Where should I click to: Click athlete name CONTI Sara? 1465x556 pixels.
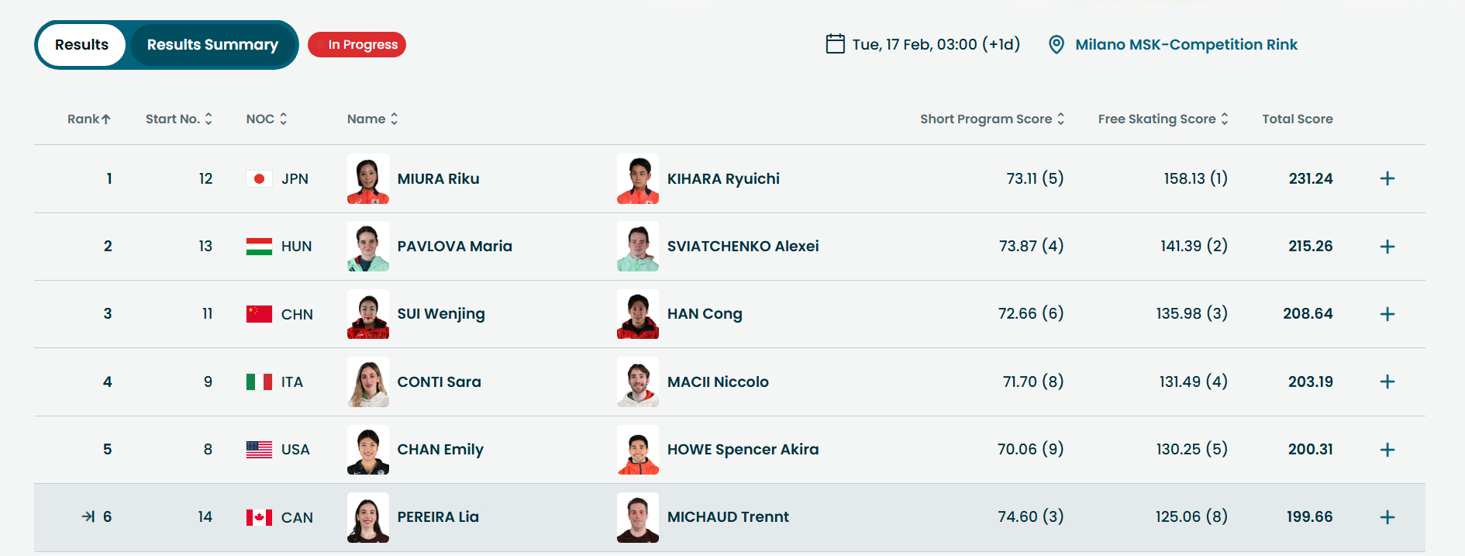point(439,382)
